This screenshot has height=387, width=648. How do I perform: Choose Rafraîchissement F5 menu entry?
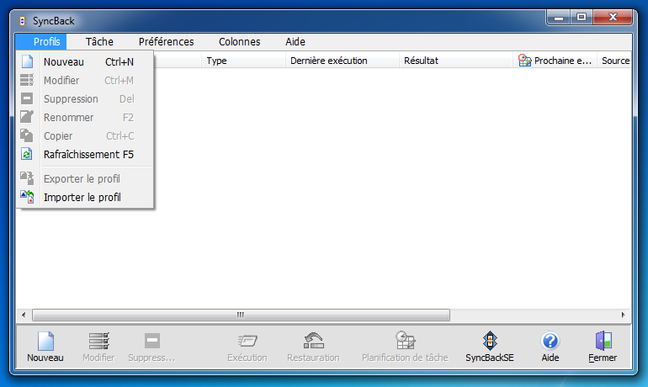coord(85,155)
